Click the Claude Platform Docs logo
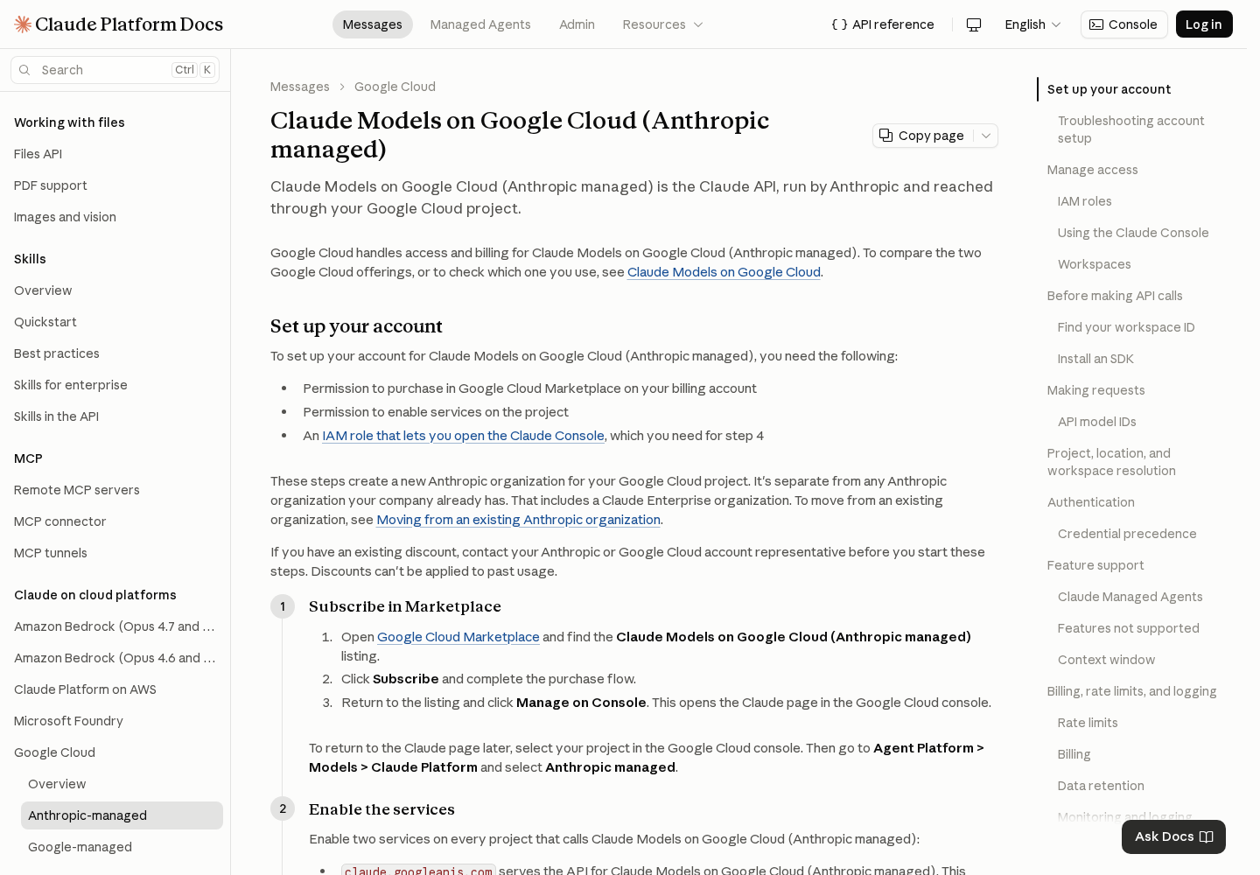Screen dimensions: 1260x875 (119, 24)
